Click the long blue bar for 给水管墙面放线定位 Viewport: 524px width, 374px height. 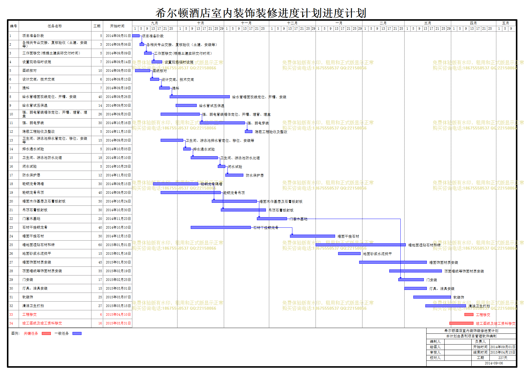point(200,97)
